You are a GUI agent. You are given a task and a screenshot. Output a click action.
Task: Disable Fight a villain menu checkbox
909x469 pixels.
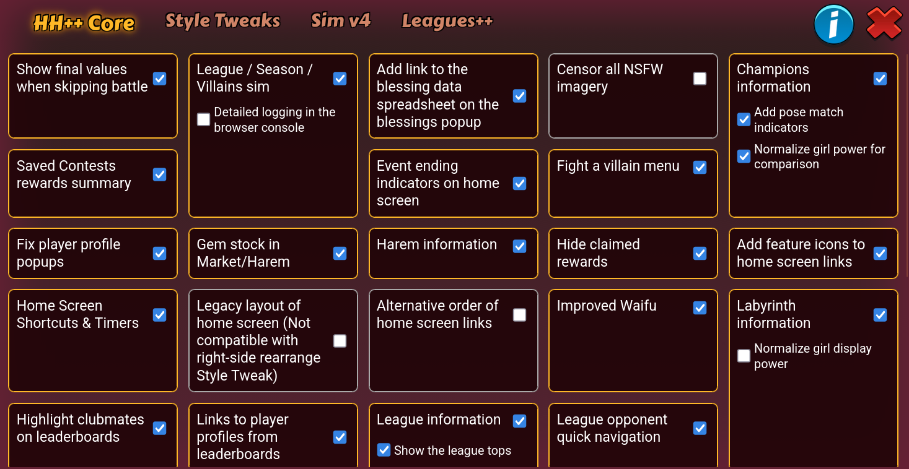point(700,167)
